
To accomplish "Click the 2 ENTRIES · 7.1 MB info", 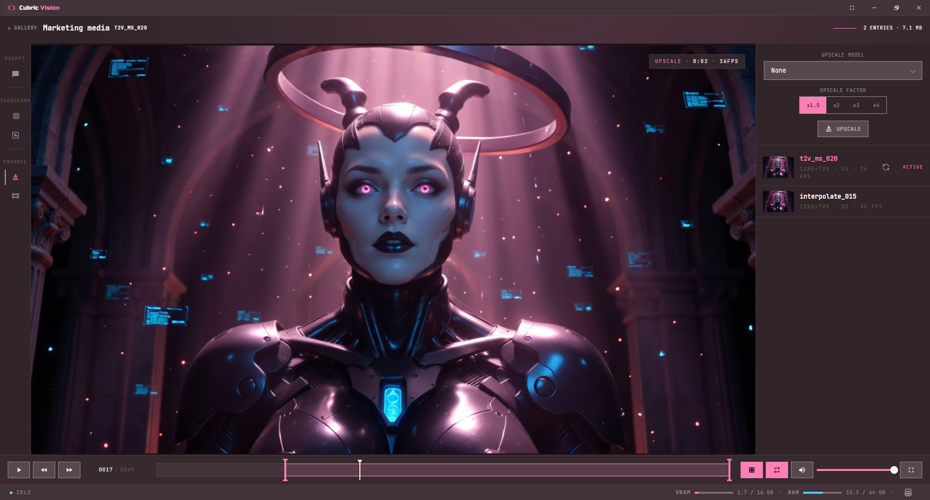I will [893, 28].
